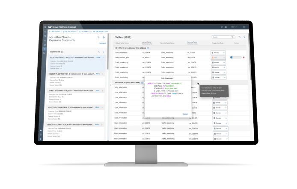Viewport: 297px width, 189px height.
Task: Sort the Statements list
Action: click(98, 52)
